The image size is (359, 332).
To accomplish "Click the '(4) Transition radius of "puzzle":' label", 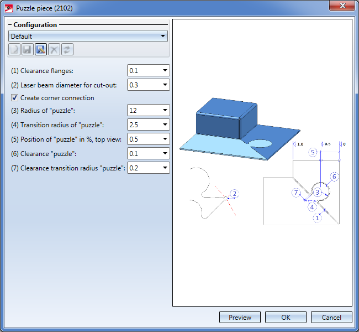I will (x=57, y=125).
